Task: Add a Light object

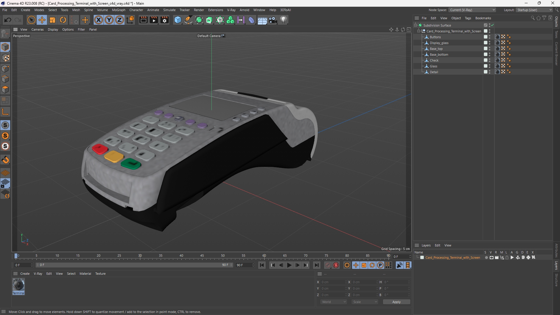Action: coord(283,20)
